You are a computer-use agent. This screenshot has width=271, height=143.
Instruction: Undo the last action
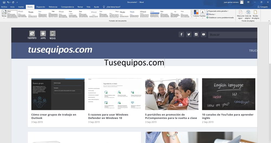coord(8,2)
